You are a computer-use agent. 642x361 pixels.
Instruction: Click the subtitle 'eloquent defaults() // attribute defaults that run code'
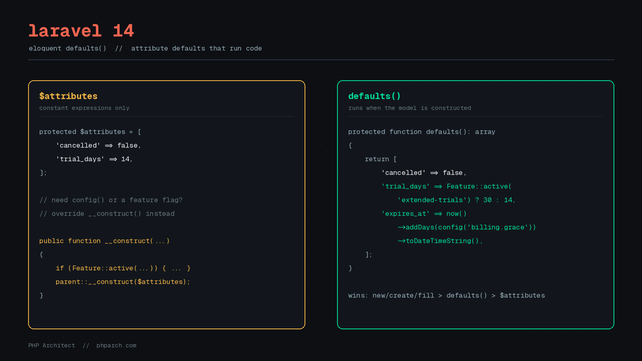coord(145,49)
